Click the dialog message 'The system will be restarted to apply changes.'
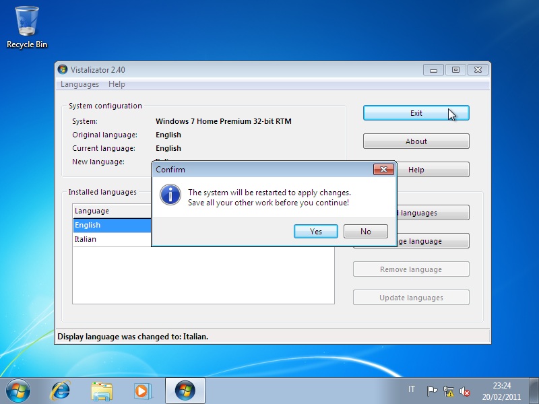 (x=269, y=193)
